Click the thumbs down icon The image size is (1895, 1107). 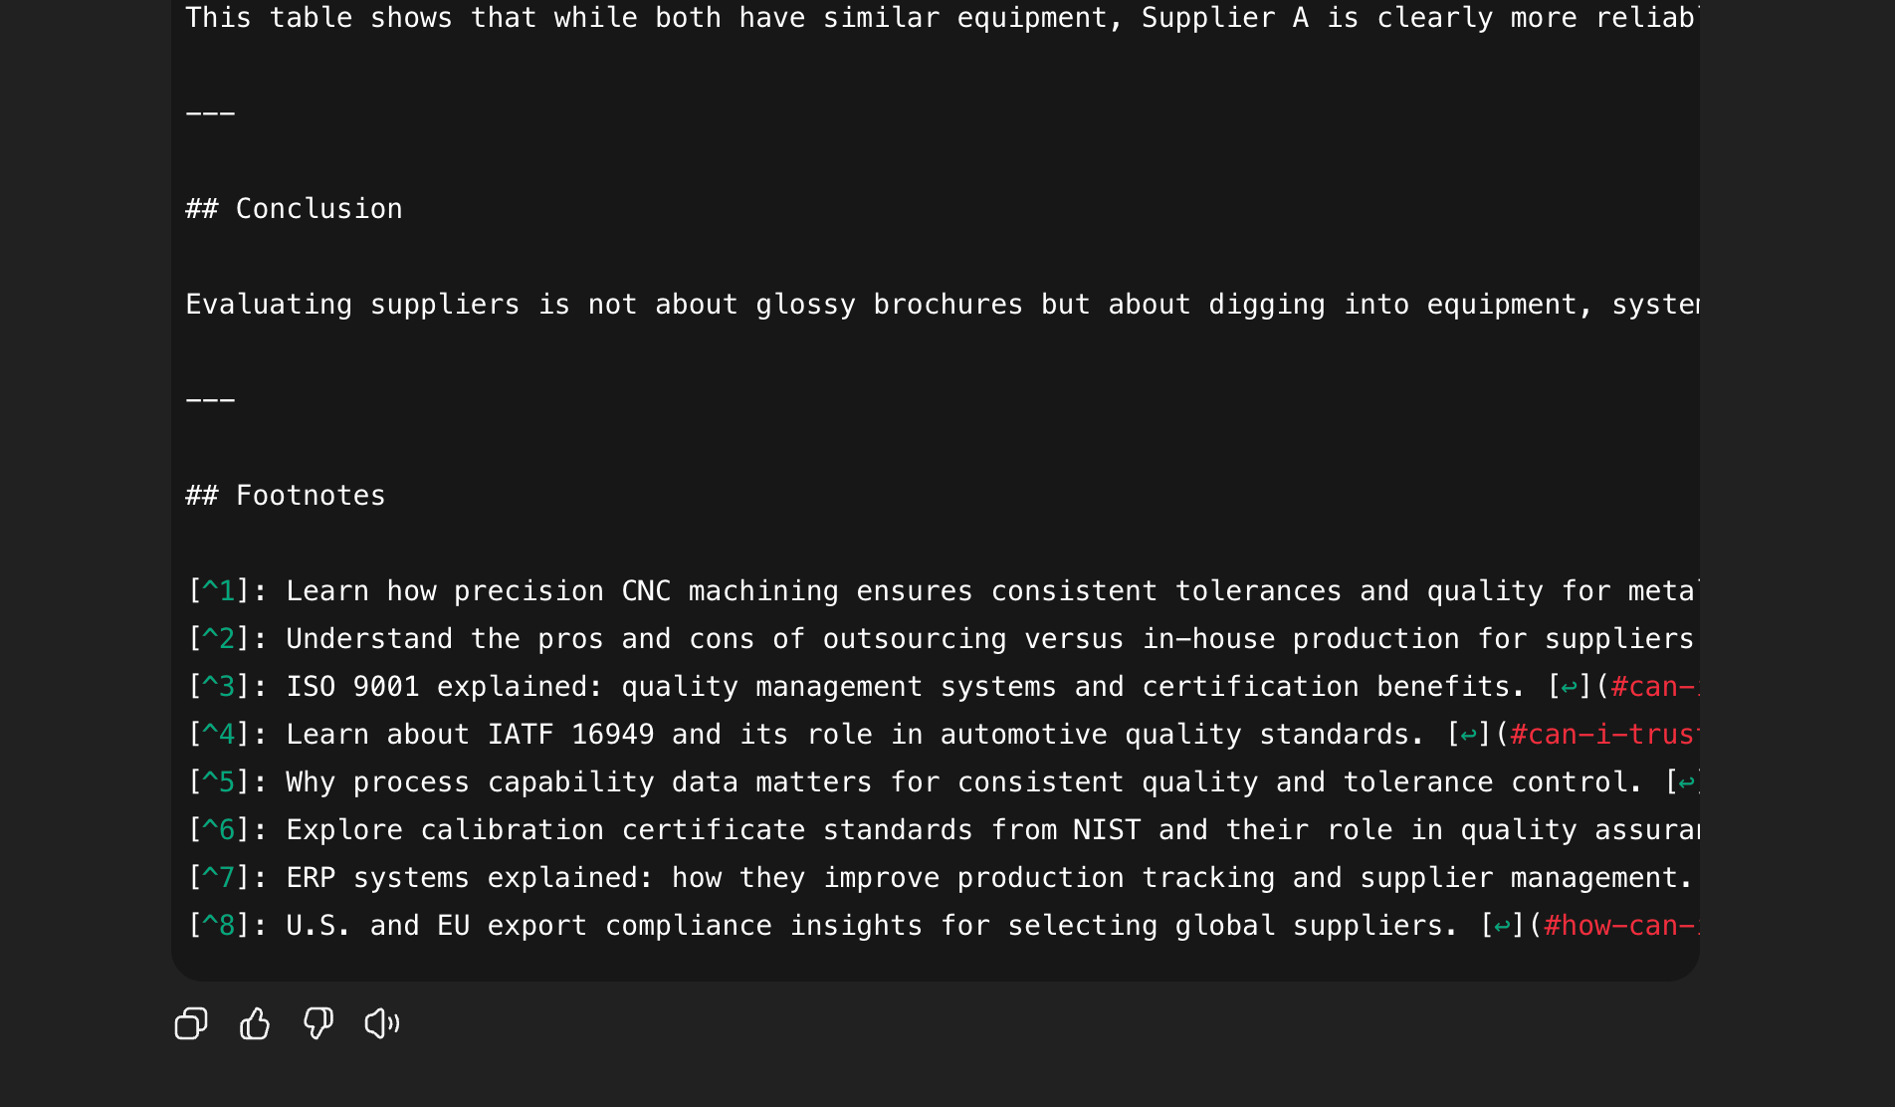[318, 1023]
